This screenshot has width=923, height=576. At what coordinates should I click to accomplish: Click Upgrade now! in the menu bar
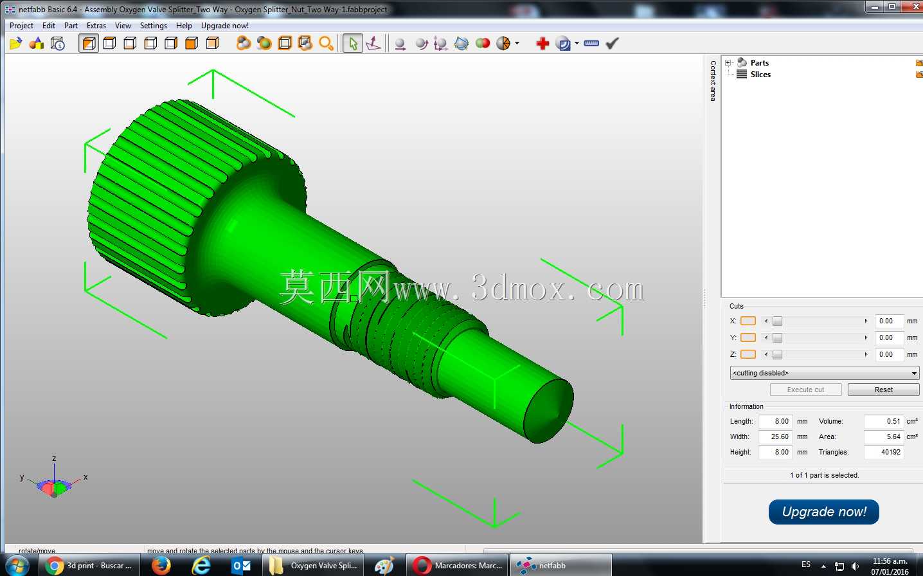click(x=225, y=26)
